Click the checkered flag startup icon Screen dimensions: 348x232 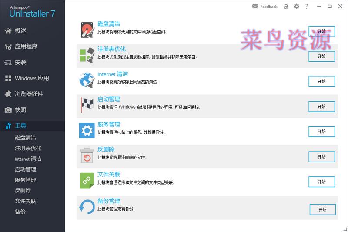click(87, 105)
